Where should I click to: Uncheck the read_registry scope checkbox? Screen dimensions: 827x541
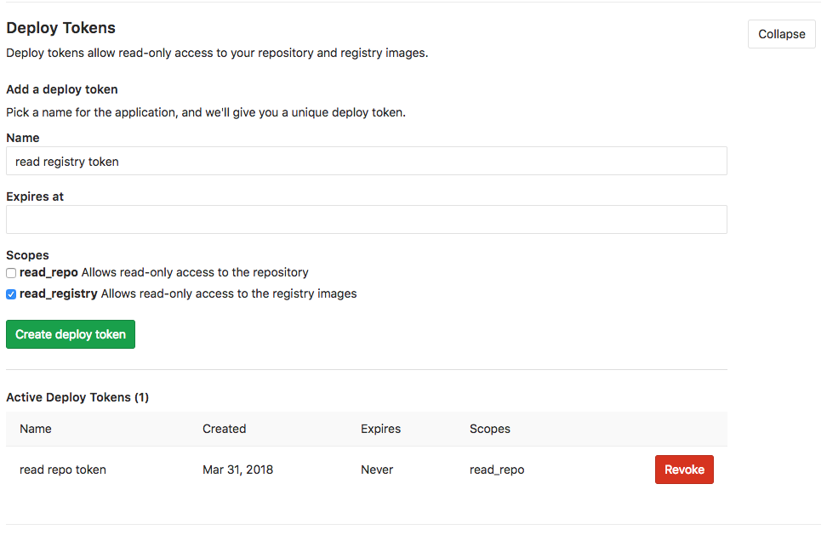(x=11, y=294)
